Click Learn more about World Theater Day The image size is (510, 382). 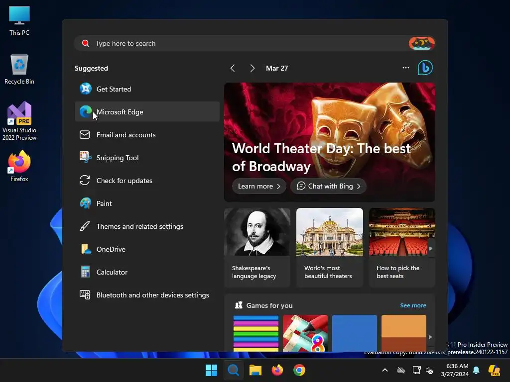click(x=259, y=186)
